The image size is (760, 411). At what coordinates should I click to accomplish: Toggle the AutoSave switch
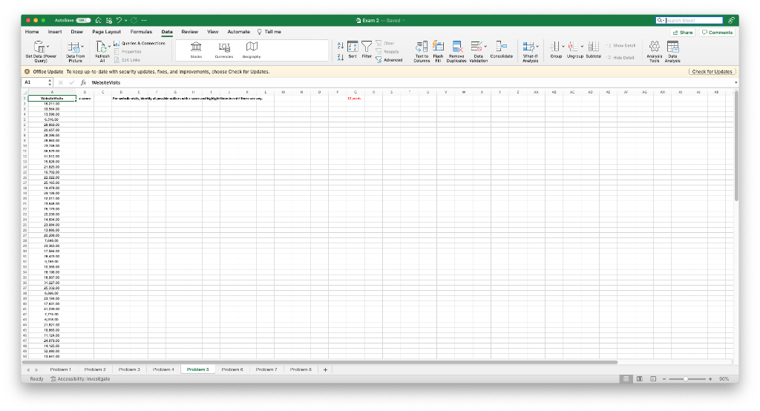pyautogui.click(x=83, y=20)
